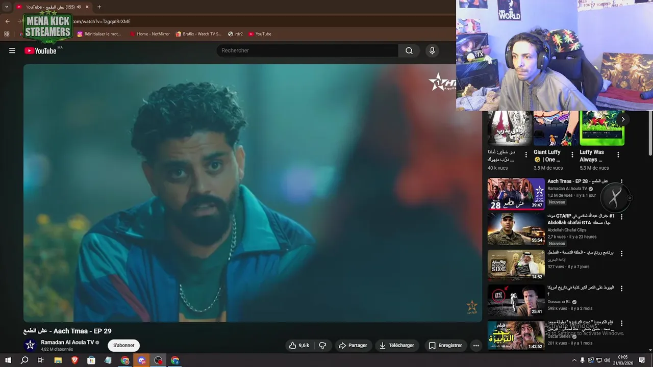Click the tray microphone icon
This screenshot has width=653, height=367.
pyautogui.click(x=583, y=360)
